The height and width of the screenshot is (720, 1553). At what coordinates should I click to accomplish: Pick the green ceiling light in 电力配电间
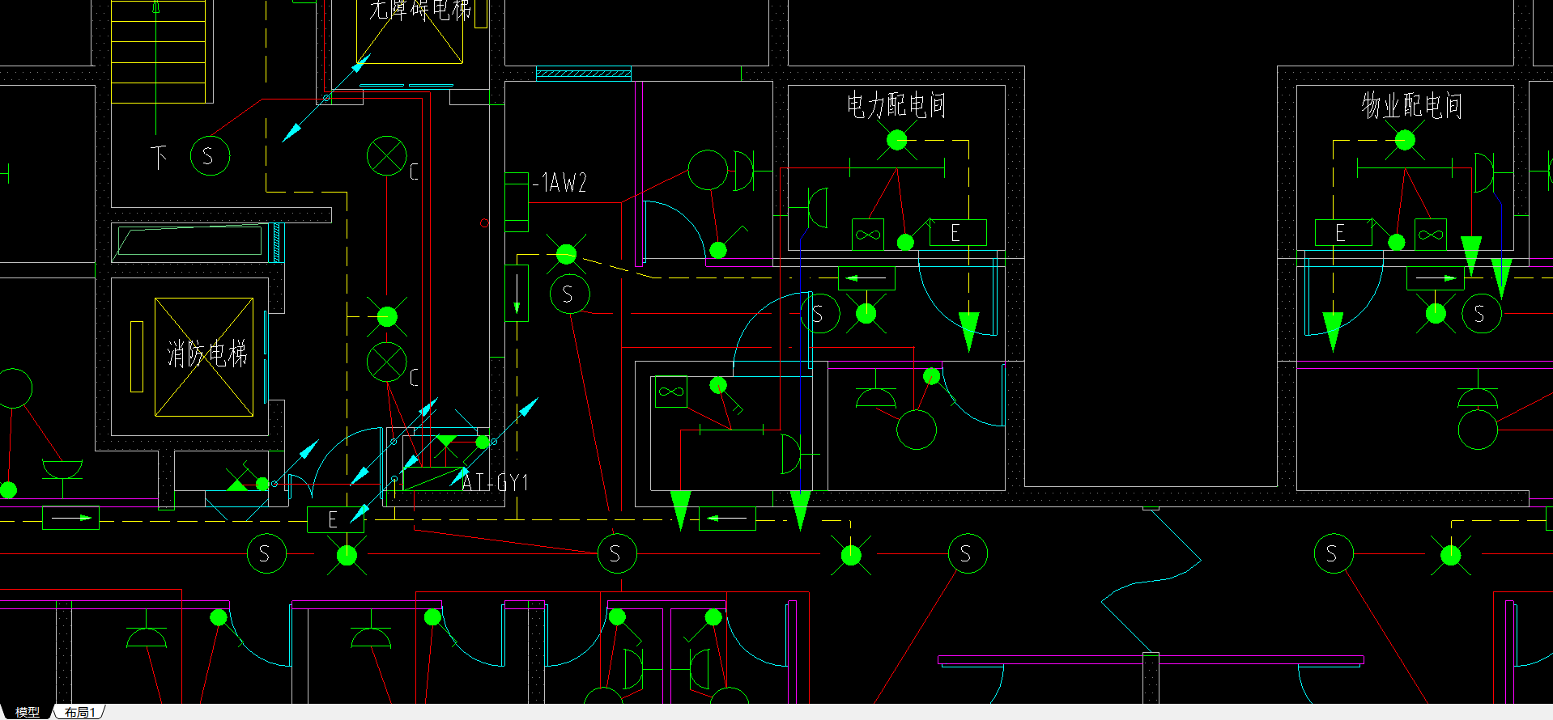click(896, 141)
